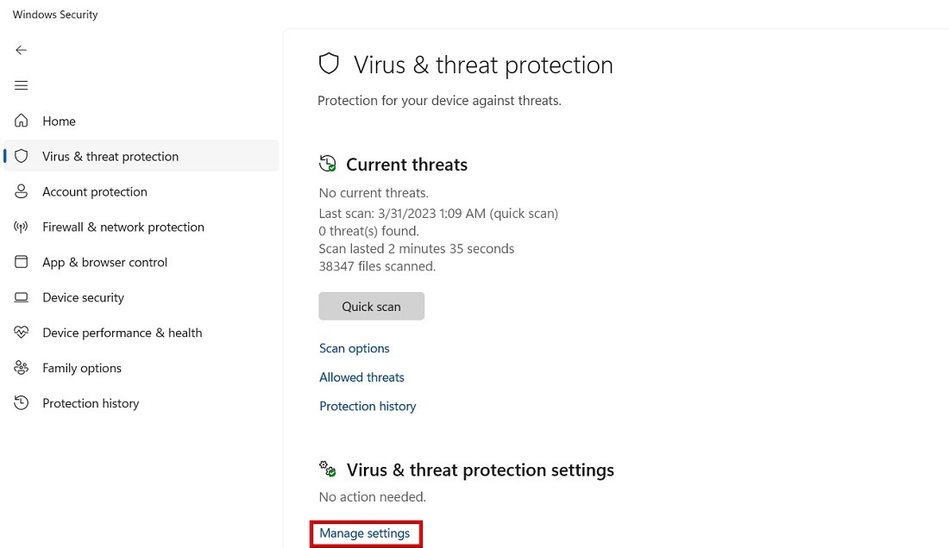Open Device performance & health heart icon
This screenshot has height=548, width=949.
tap(21, 333)
